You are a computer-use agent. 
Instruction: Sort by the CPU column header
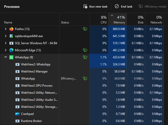click(x=99, y=19)
